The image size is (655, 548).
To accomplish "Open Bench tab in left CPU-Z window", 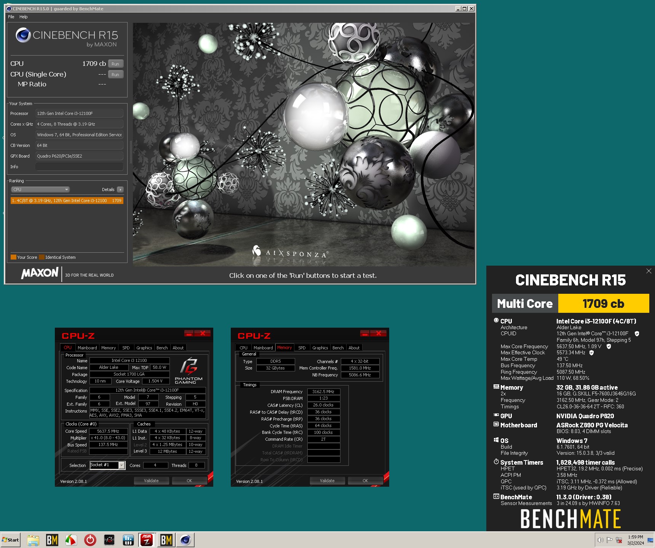I will click(x=162, y=348).
